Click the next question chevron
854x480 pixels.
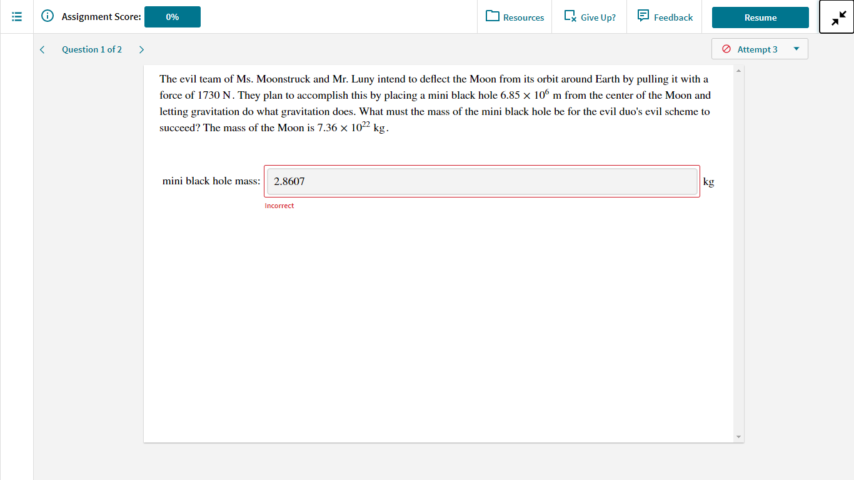tap(141, 49)
